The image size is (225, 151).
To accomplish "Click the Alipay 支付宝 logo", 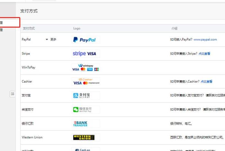I will [86, 95].
